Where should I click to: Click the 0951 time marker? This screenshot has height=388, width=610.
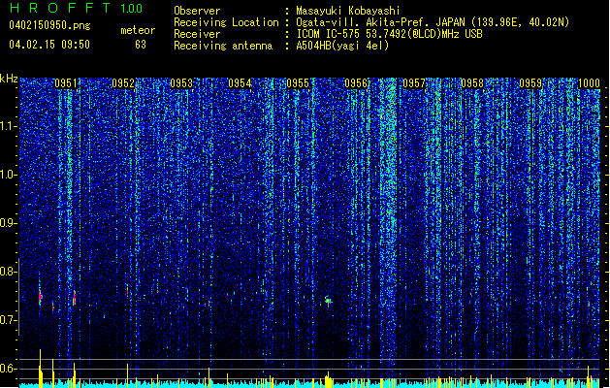click(x=66, y=83)
